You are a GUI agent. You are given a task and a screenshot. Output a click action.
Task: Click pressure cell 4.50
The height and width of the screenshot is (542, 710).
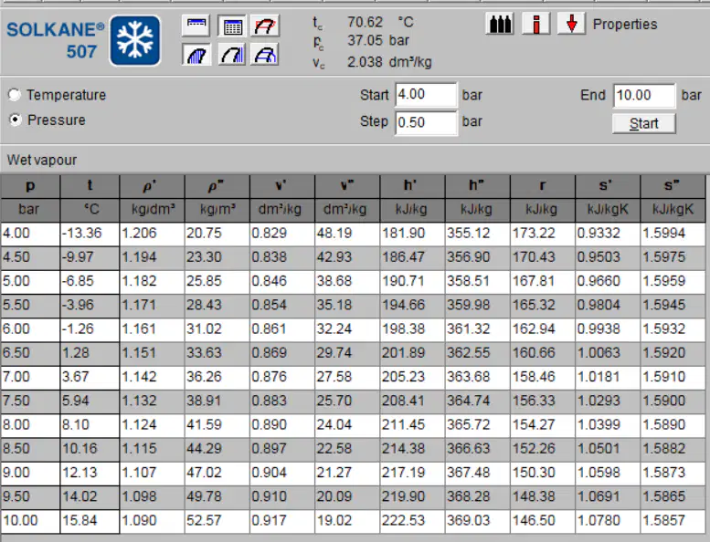click(x=30, y=257)
